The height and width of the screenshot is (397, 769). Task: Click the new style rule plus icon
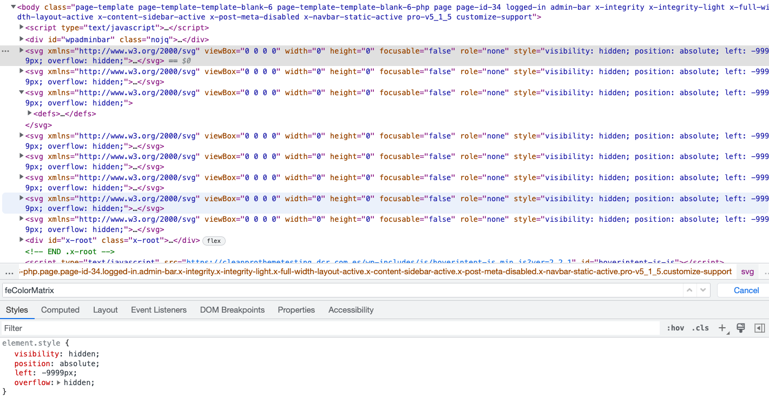pos(722,328)
